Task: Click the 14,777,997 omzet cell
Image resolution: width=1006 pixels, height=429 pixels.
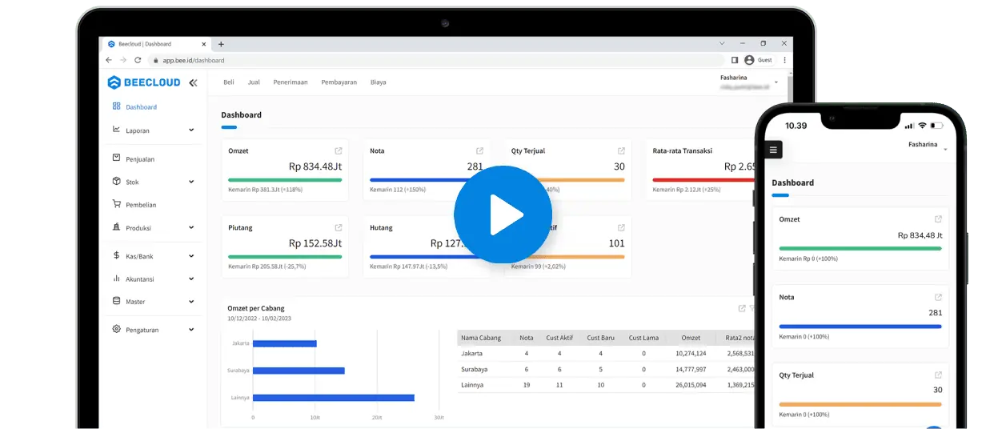Action: (x=691, y=369)
